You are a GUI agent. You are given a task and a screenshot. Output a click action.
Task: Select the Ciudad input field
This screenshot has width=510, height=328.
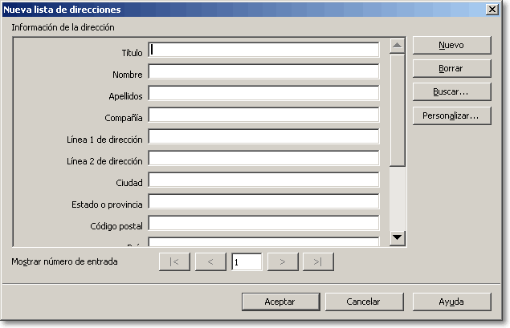tap(263, 180)
